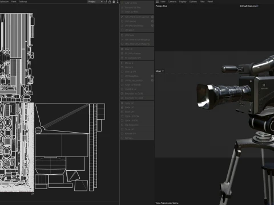Apply Boundary to Circle
The width and height of the screenshot is (274, 205).
pyautogui.click(x=137, y=93)
